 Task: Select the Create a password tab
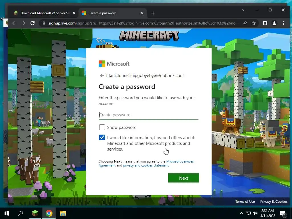point(113,13)
